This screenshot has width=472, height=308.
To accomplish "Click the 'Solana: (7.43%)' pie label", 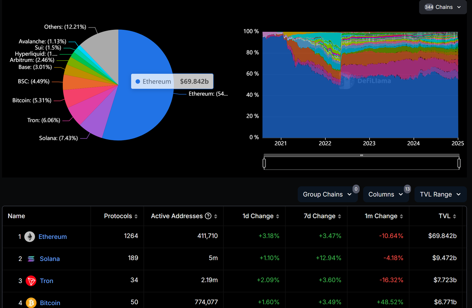I will click(58, 138).
